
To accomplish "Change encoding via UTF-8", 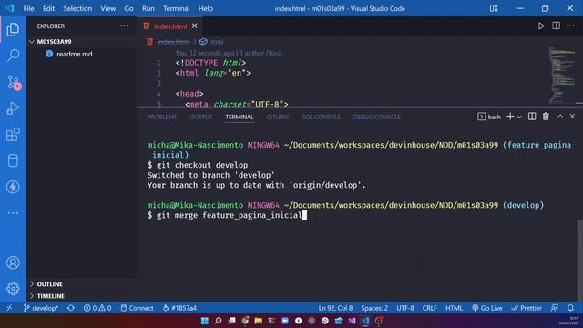I will click(404, 308).
